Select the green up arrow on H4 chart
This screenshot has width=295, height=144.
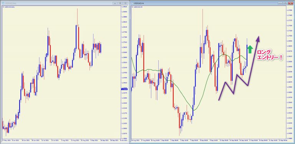(x=250, y=50)
